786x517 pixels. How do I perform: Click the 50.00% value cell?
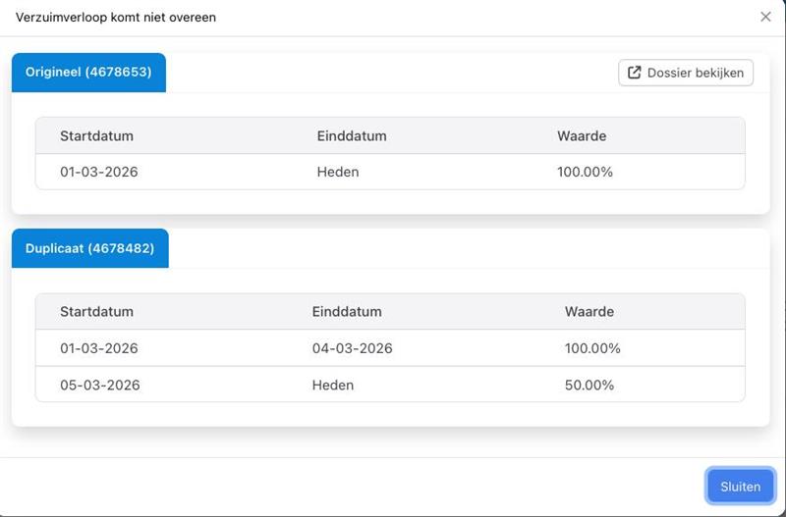pyautogui.click(x=589, y=385)
